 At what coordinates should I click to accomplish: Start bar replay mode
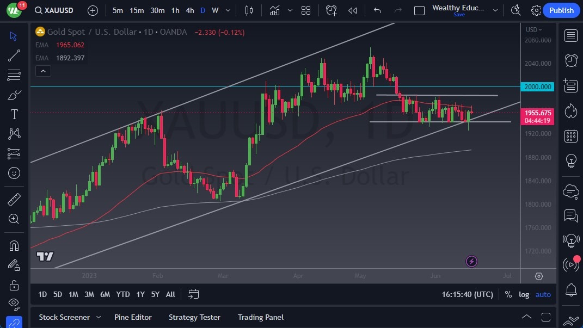[353, 10]
